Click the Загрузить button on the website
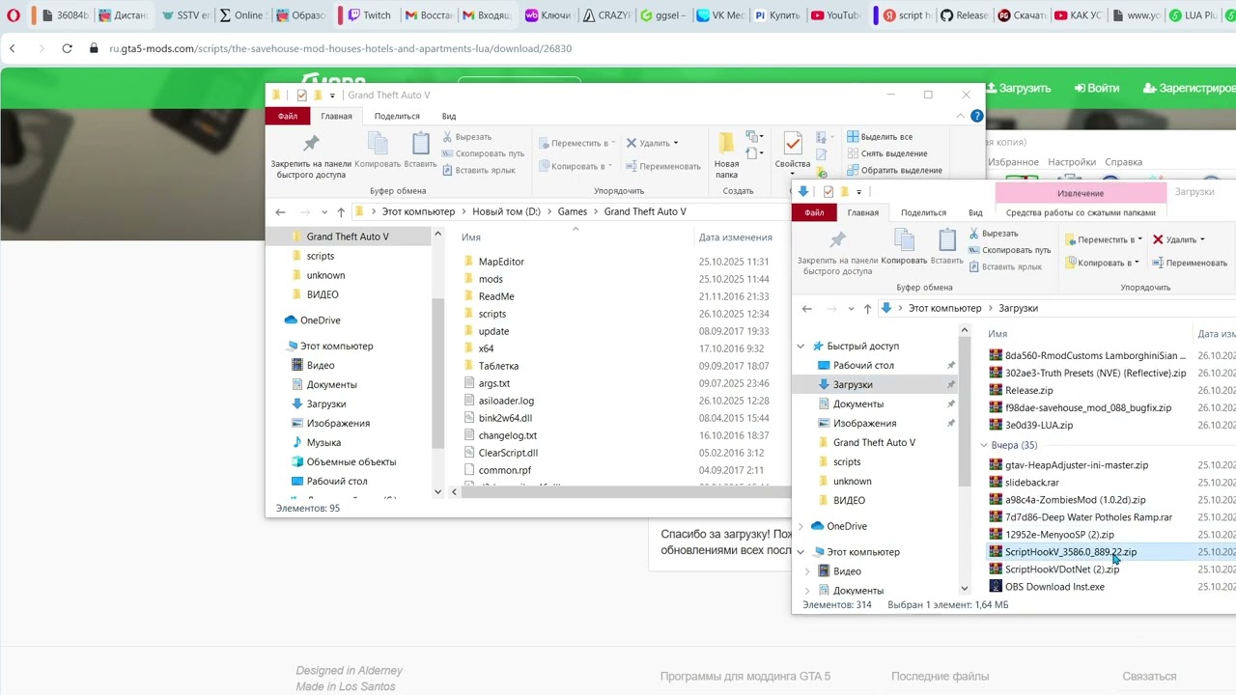The width and height of the screenshot is (1236, 695). (1016, 88)
